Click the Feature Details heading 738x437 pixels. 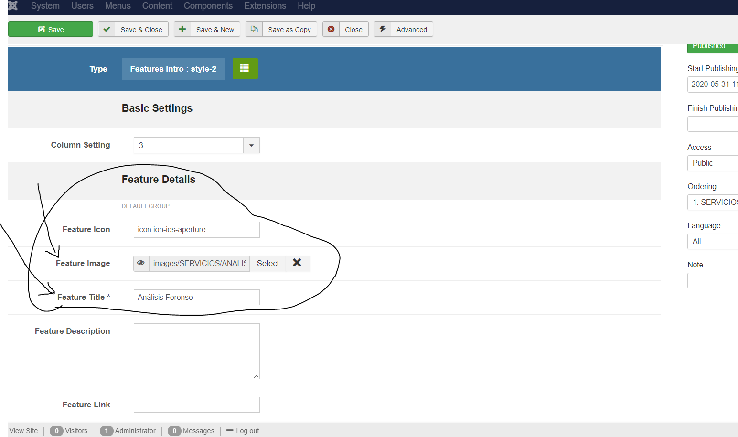(159, 179)
